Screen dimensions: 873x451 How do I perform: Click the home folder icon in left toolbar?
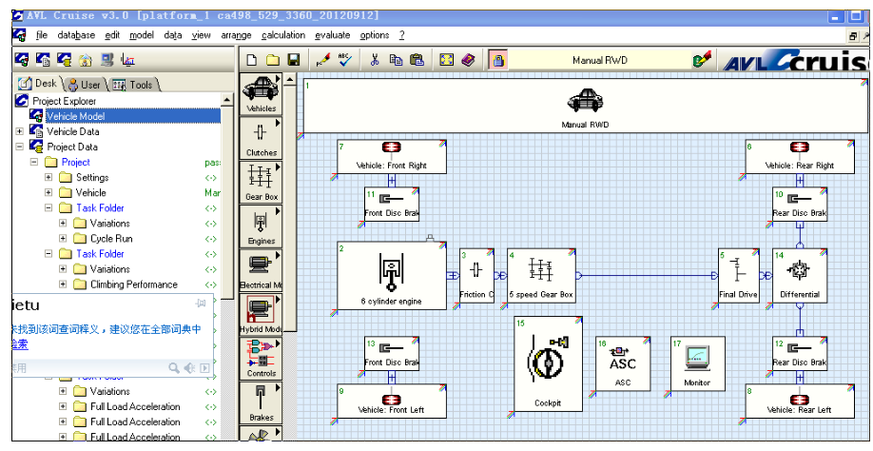click(86, 60)
